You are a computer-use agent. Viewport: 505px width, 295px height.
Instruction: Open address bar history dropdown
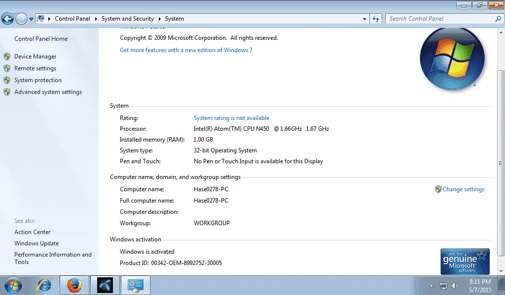(x=364, y=19)
